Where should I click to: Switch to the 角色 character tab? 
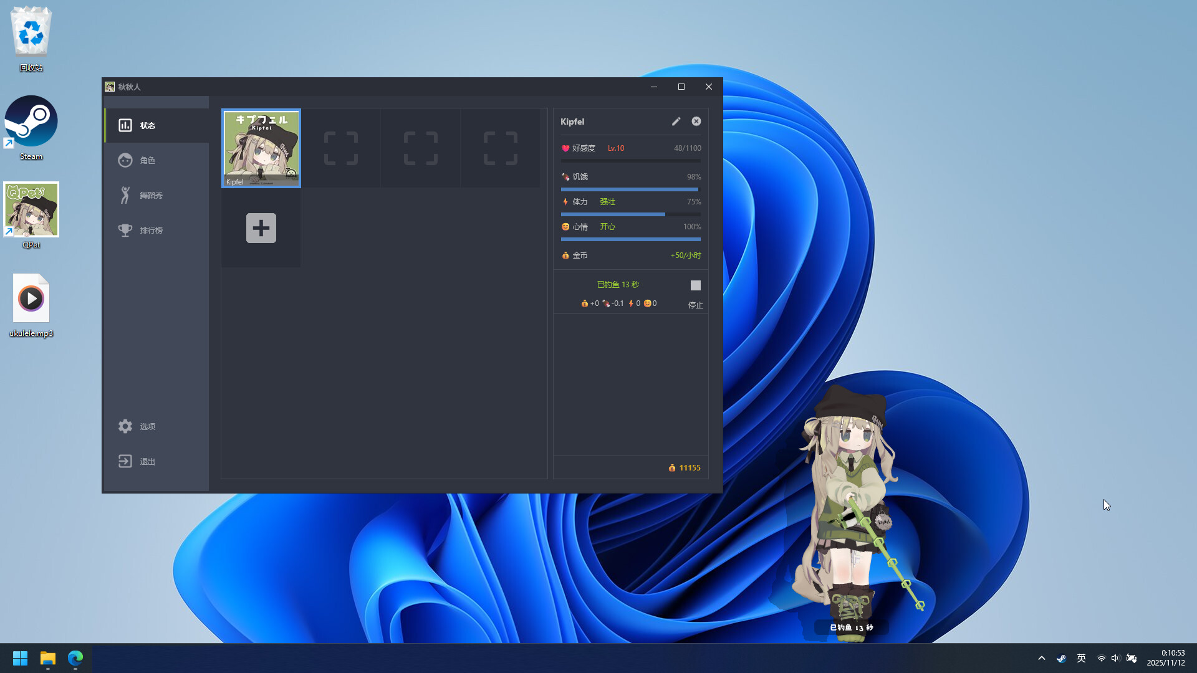(125, 160)
